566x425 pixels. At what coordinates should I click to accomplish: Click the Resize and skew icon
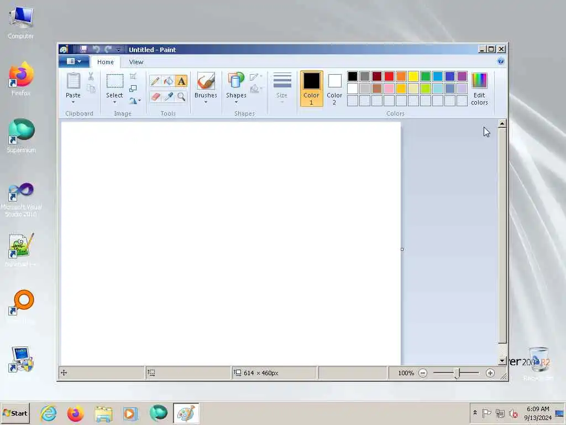tap(133, 89)
